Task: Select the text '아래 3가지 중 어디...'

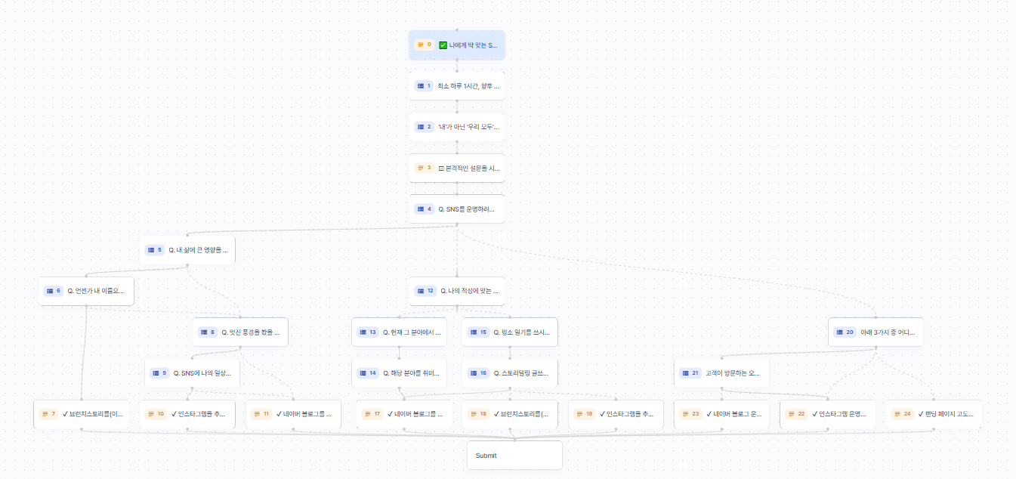Action: click(888, 332)
